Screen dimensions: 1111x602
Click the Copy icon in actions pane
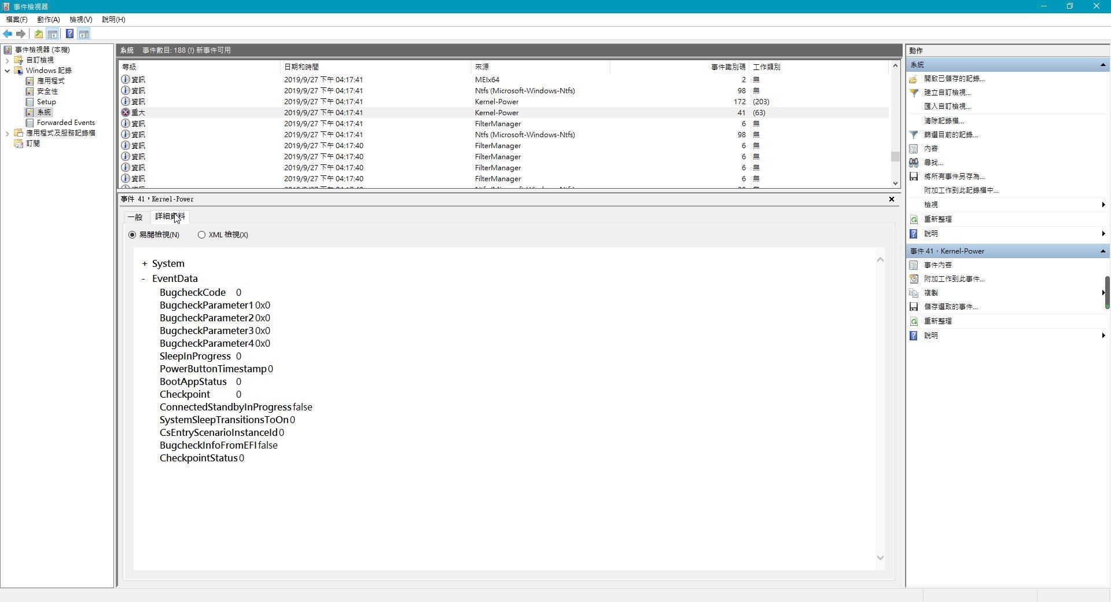click(x=914, y=293)
